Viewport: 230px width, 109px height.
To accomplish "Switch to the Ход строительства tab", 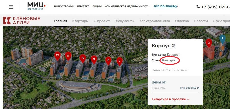I will click(x=155, y=21).
